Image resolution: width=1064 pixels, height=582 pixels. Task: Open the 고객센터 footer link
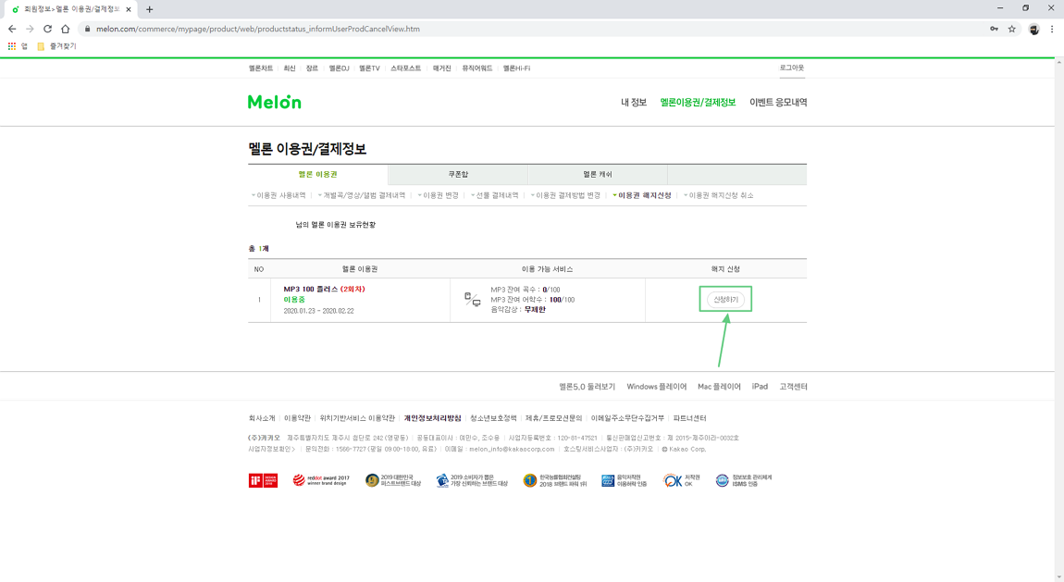(793, 387)
